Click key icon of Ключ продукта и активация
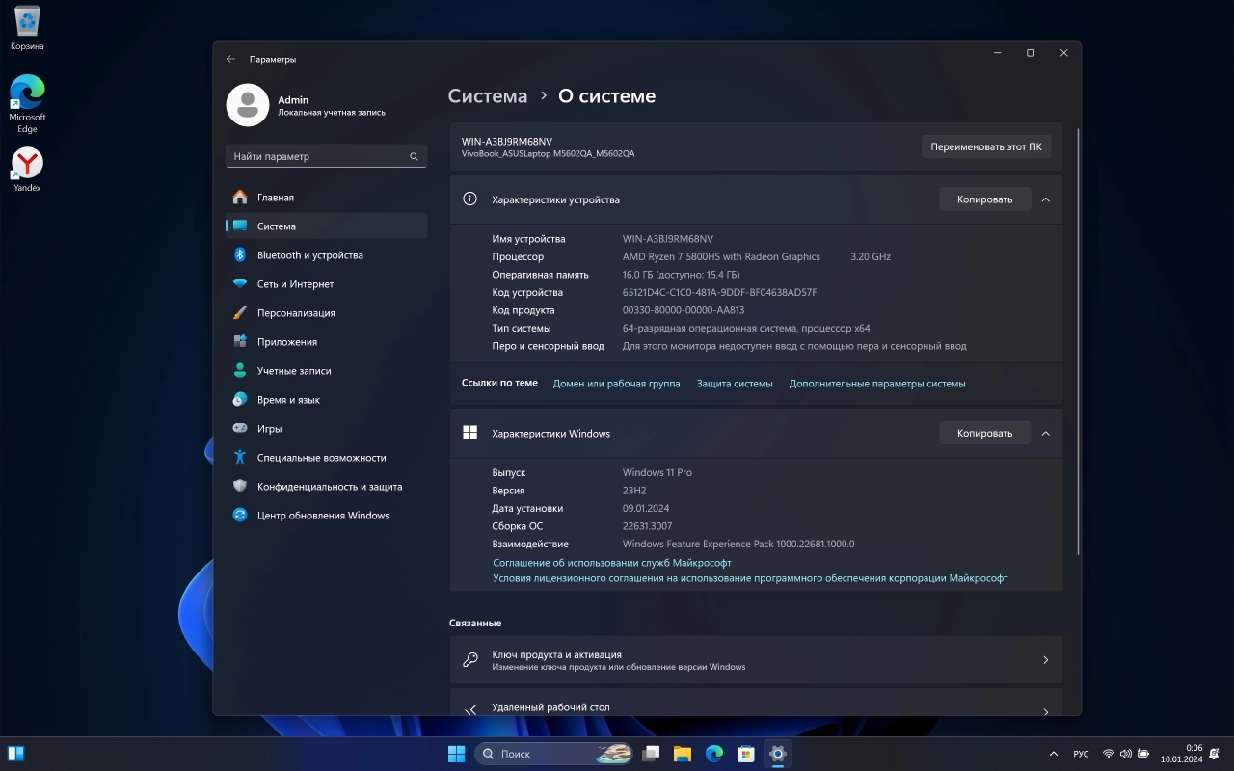 click(x=470, y=660)
